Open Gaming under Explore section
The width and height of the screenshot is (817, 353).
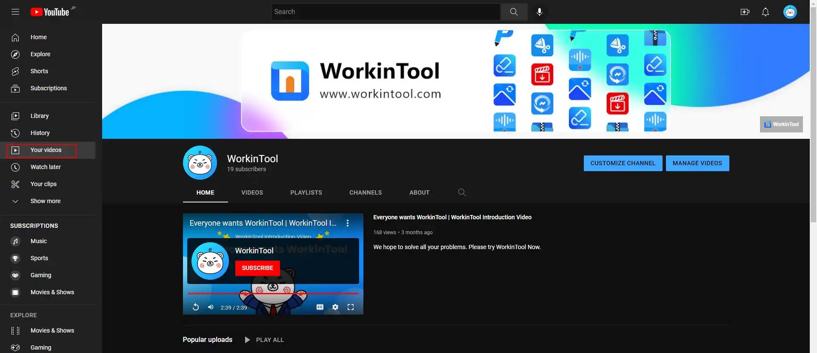(x=48, y=347)
